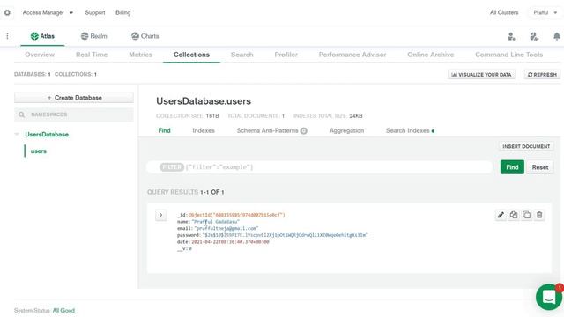Switch to the Atlas tab

point(42,36)
